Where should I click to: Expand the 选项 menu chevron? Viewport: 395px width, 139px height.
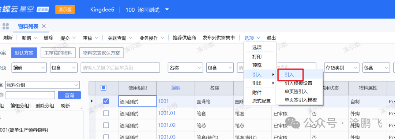(x=258, y=38)
